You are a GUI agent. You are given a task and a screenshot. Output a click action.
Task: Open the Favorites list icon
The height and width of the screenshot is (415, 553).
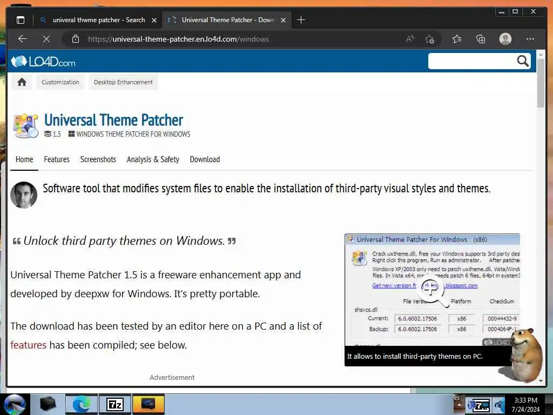(457, 39)
